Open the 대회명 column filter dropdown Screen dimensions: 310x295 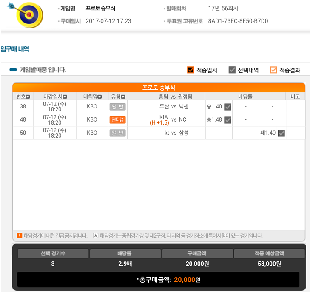pyautogui.click(x=100, y=97)
